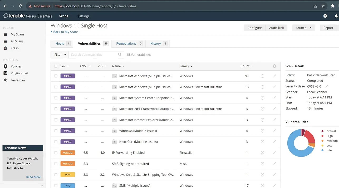The image size is (339, 188).
Task: Switch to the Hosts tab
Action: coord(62,44)
